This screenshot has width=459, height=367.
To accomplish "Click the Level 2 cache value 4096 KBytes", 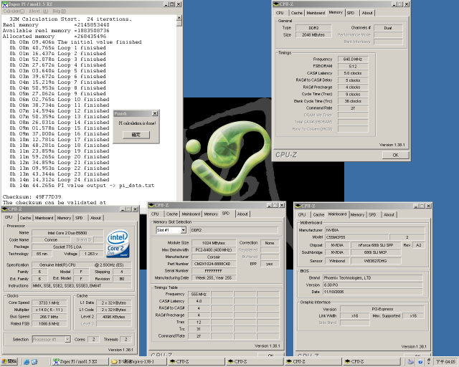I will click(114, 317).
